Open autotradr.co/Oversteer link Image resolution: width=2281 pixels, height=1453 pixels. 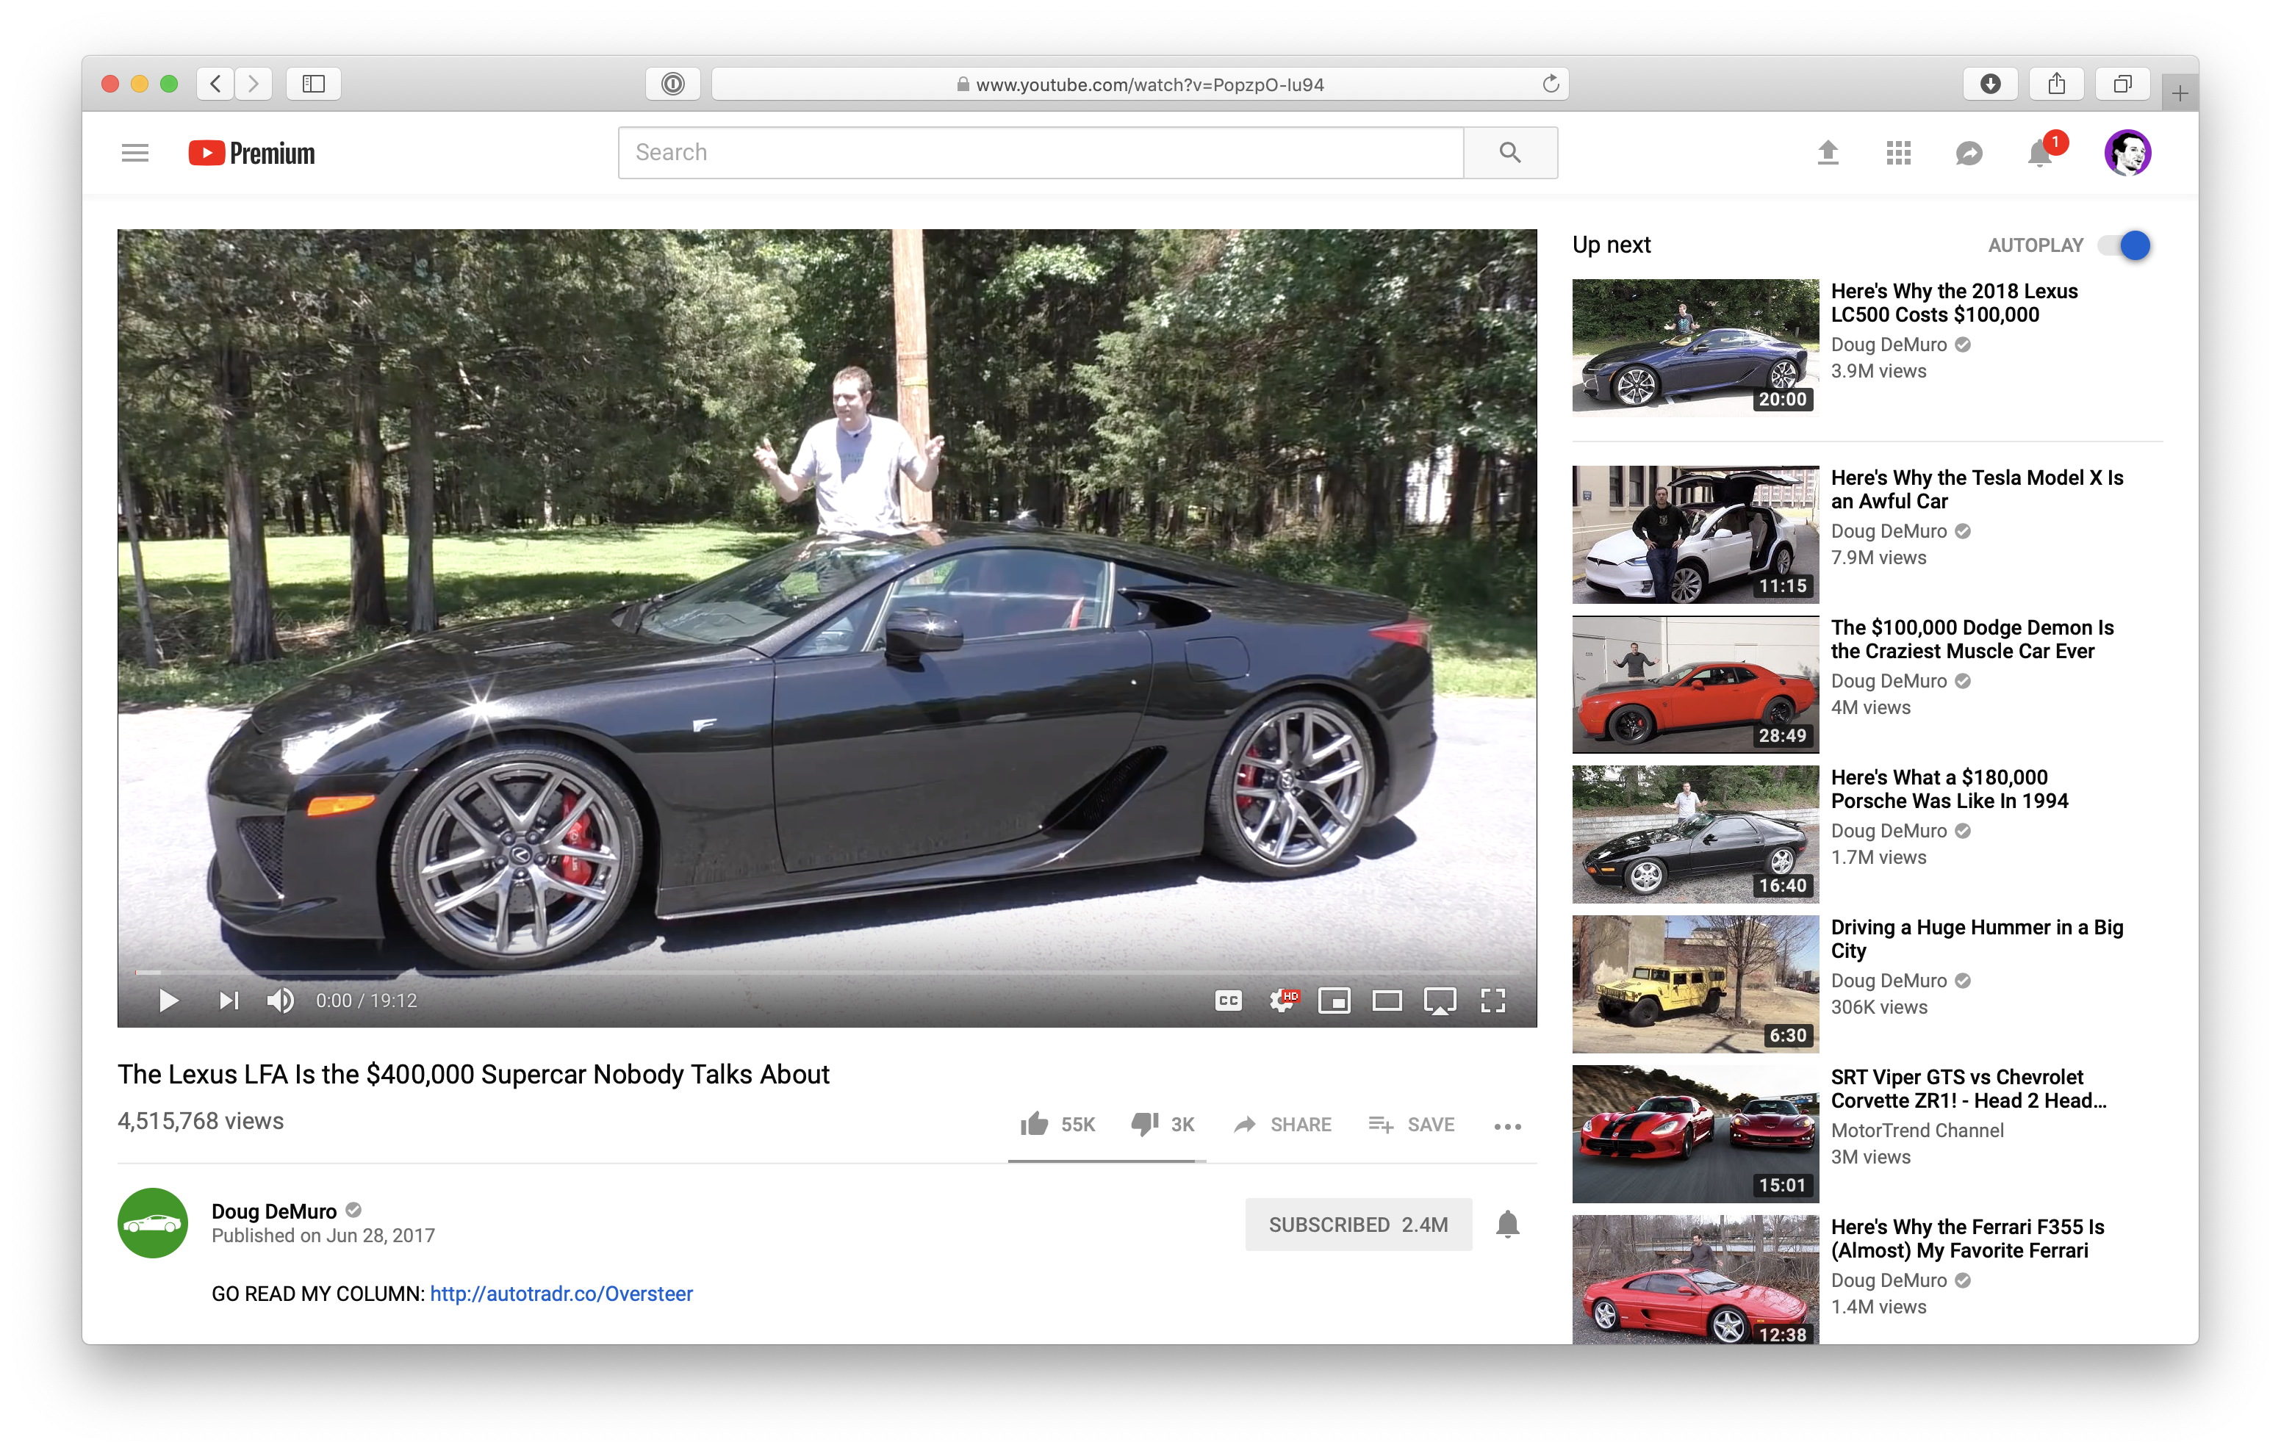(x=561, y=1294)
